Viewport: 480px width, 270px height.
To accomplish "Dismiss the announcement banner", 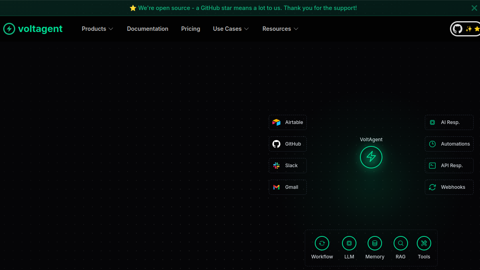I will point(474,8).
